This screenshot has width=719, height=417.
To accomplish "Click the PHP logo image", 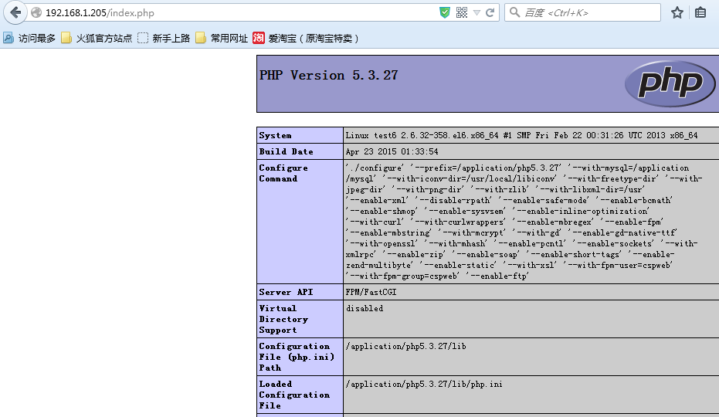I will 669,83.
